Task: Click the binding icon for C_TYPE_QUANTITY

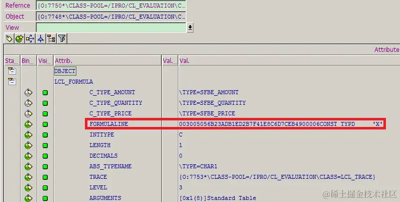Action: coord(28,103)
